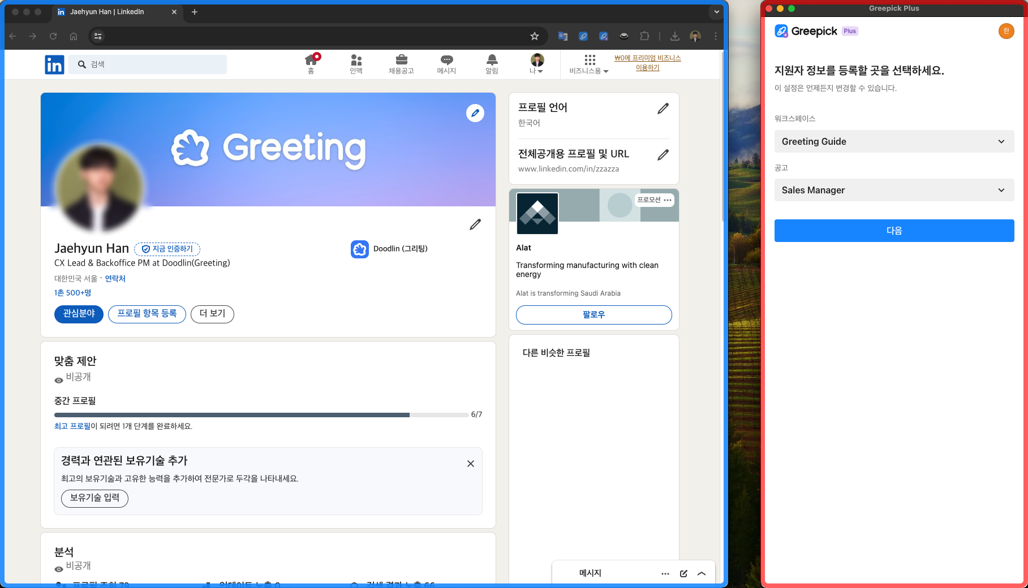Image resolution: width=1028 pixels, height=588 pixels.
Task: Edit profile intro with pencil icon
Action: (x=475, y=224)
